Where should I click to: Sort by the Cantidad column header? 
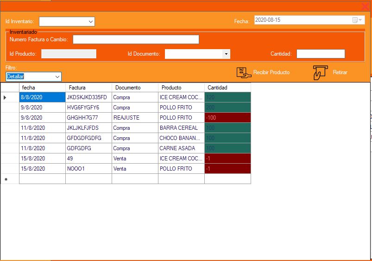tap(227, 88)
